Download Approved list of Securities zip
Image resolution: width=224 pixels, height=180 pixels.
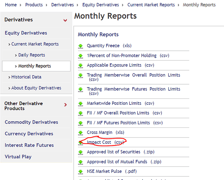click(x=121, y=152)
